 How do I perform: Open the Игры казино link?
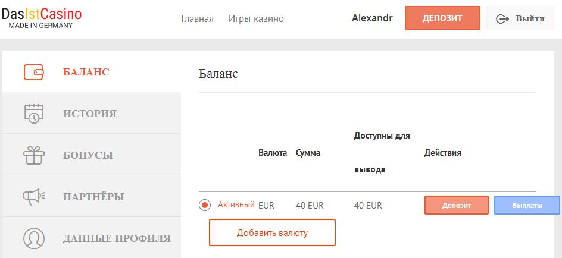click(x=256, y=18)
